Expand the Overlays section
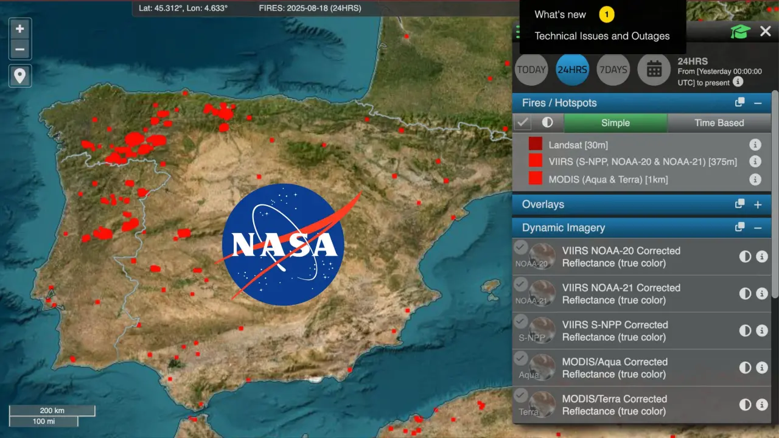Screen dimensions: 779x438 click(758, 204)
